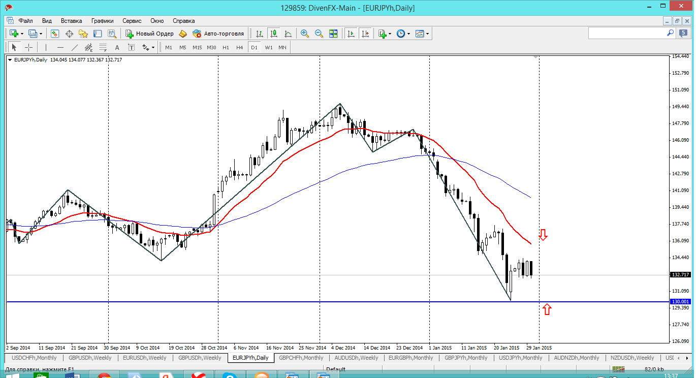696x378 pixels.
Task: Zoom in on the chart
Action: click(305, 34)
